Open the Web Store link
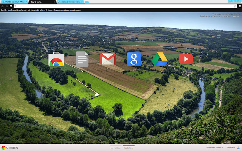This screenshot has height=151, width=242. point(231,148)
